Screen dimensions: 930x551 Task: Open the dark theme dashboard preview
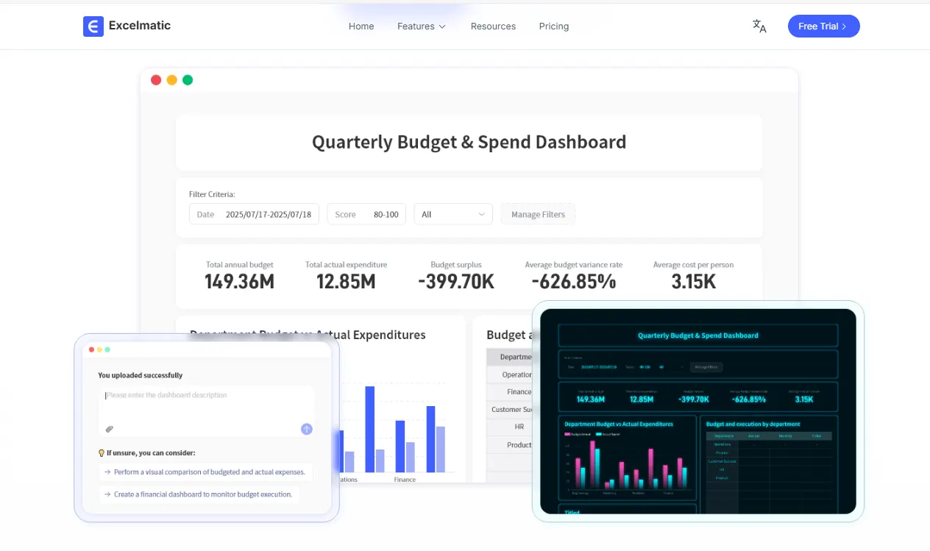point(697,410)
